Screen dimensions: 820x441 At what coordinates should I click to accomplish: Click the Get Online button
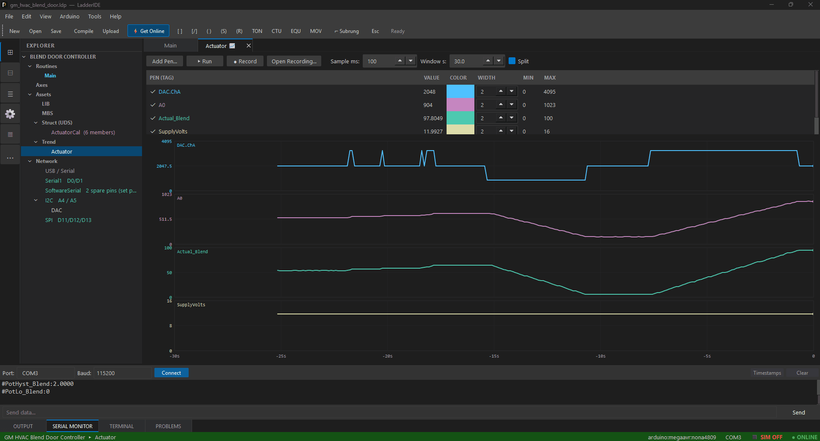pos(148,31)
